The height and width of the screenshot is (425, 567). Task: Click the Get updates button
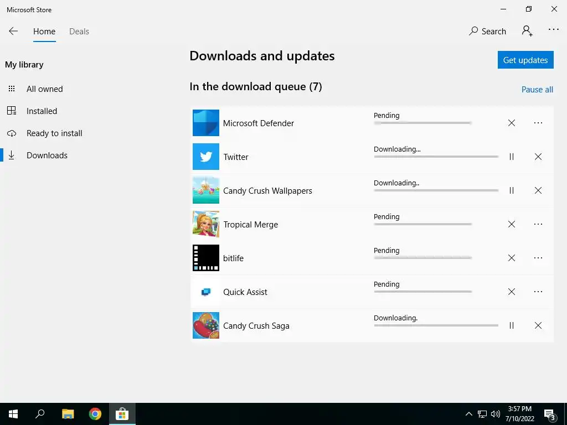[525, 60]
